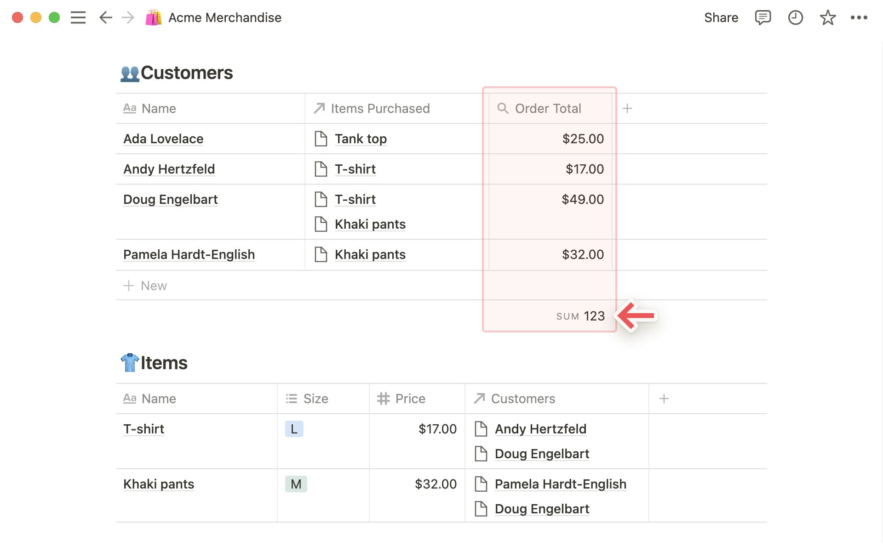Expand Khaki pants row in Items table

[158, 484]
